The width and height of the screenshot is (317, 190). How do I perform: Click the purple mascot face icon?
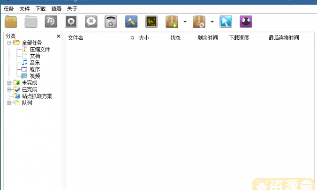tap(246, 22)
